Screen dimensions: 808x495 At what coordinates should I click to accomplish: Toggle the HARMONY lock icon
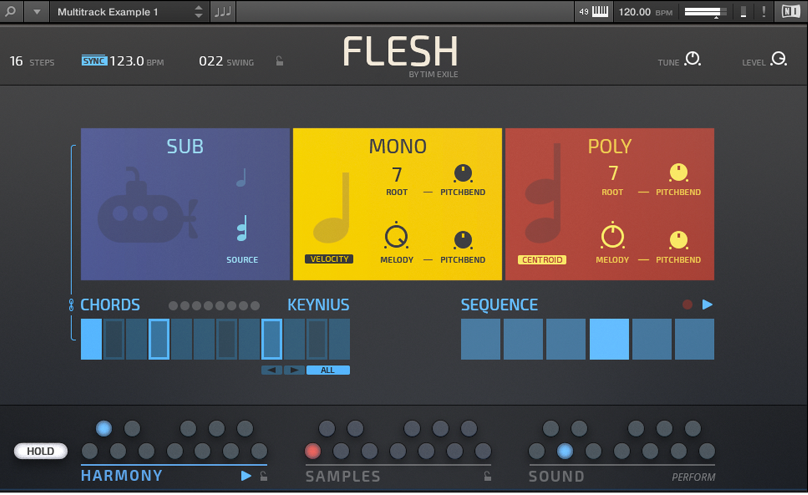(263, 476)
